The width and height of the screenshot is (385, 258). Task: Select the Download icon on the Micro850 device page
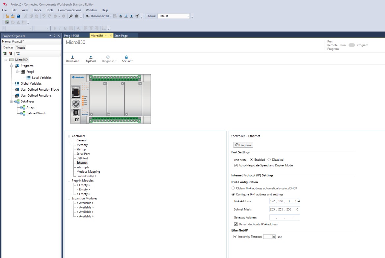tap(72, 59)
